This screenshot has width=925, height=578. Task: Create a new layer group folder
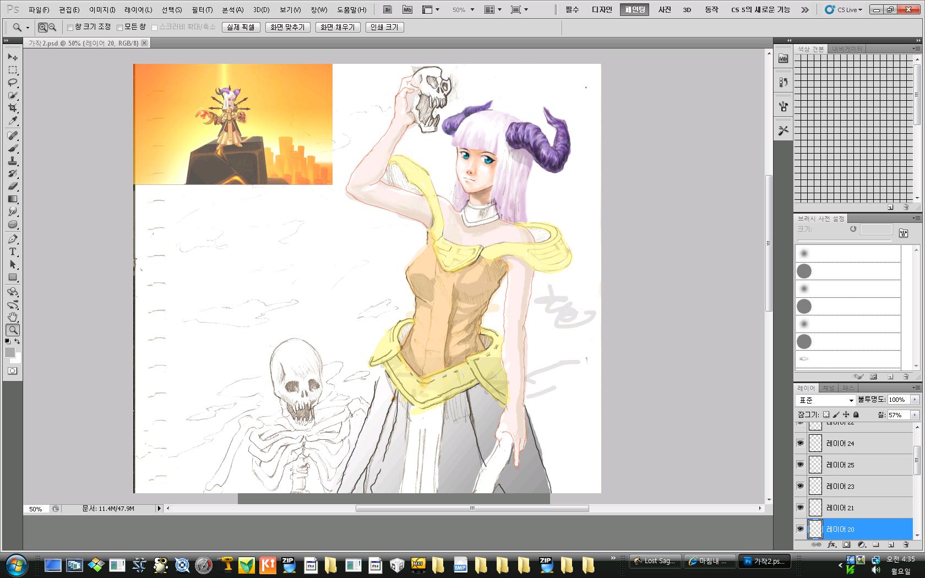click(876, 544)
